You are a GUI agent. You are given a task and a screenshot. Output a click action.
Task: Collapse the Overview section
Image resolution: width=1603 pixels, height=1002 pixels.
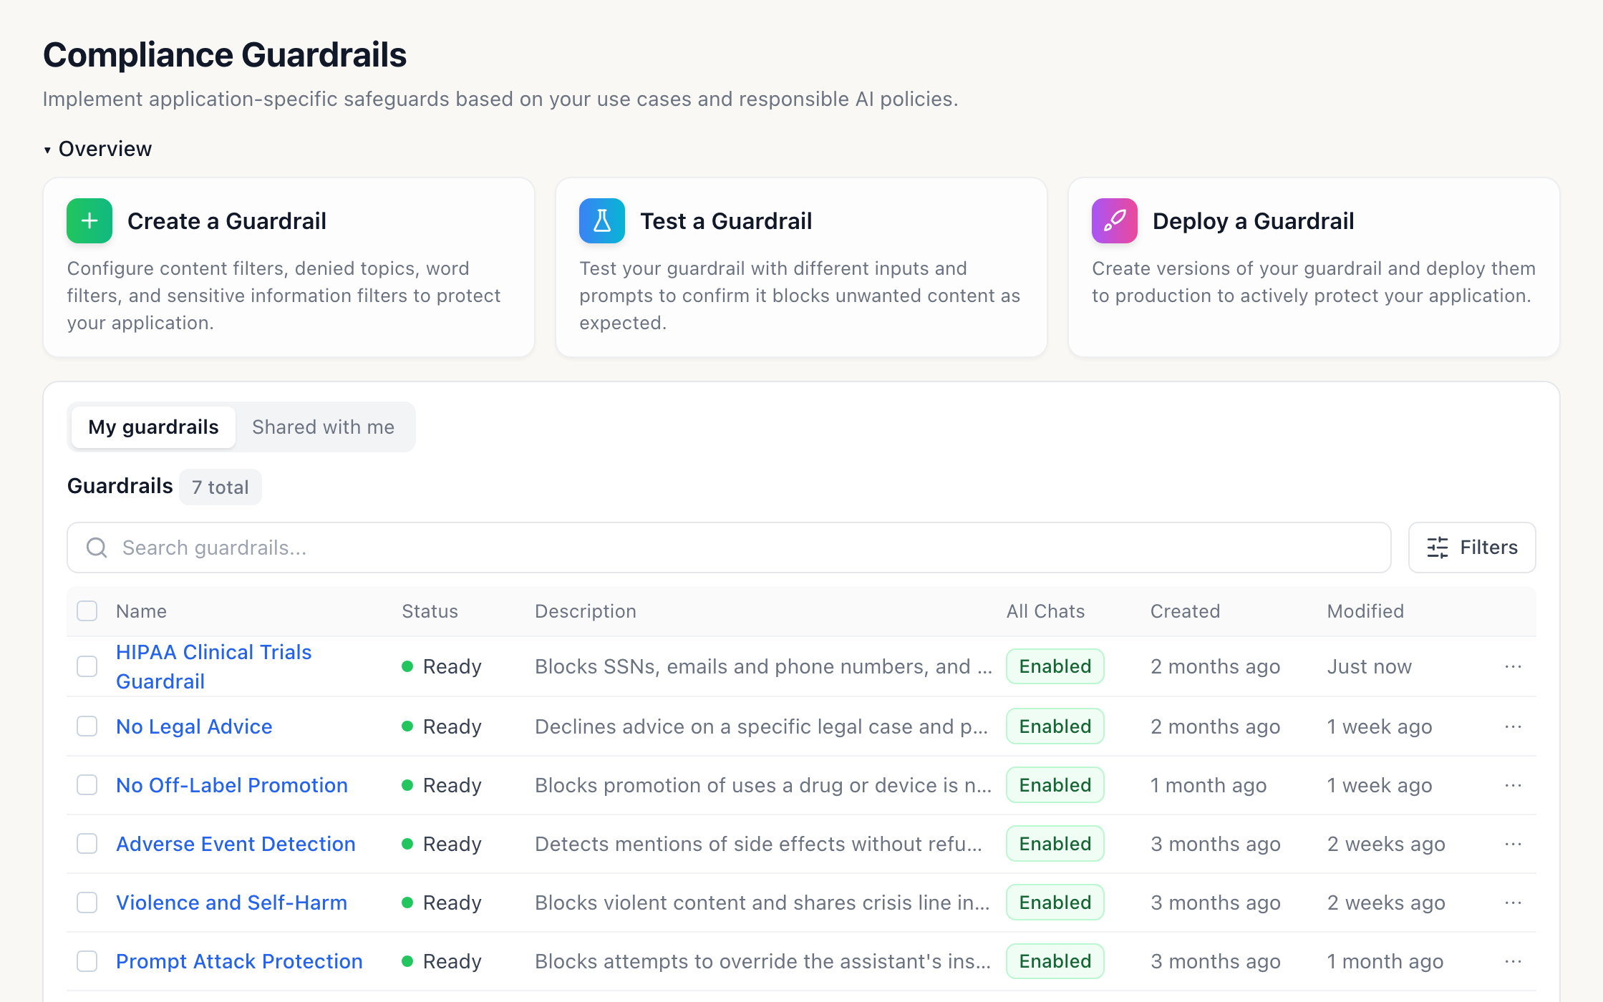[97, 149]
